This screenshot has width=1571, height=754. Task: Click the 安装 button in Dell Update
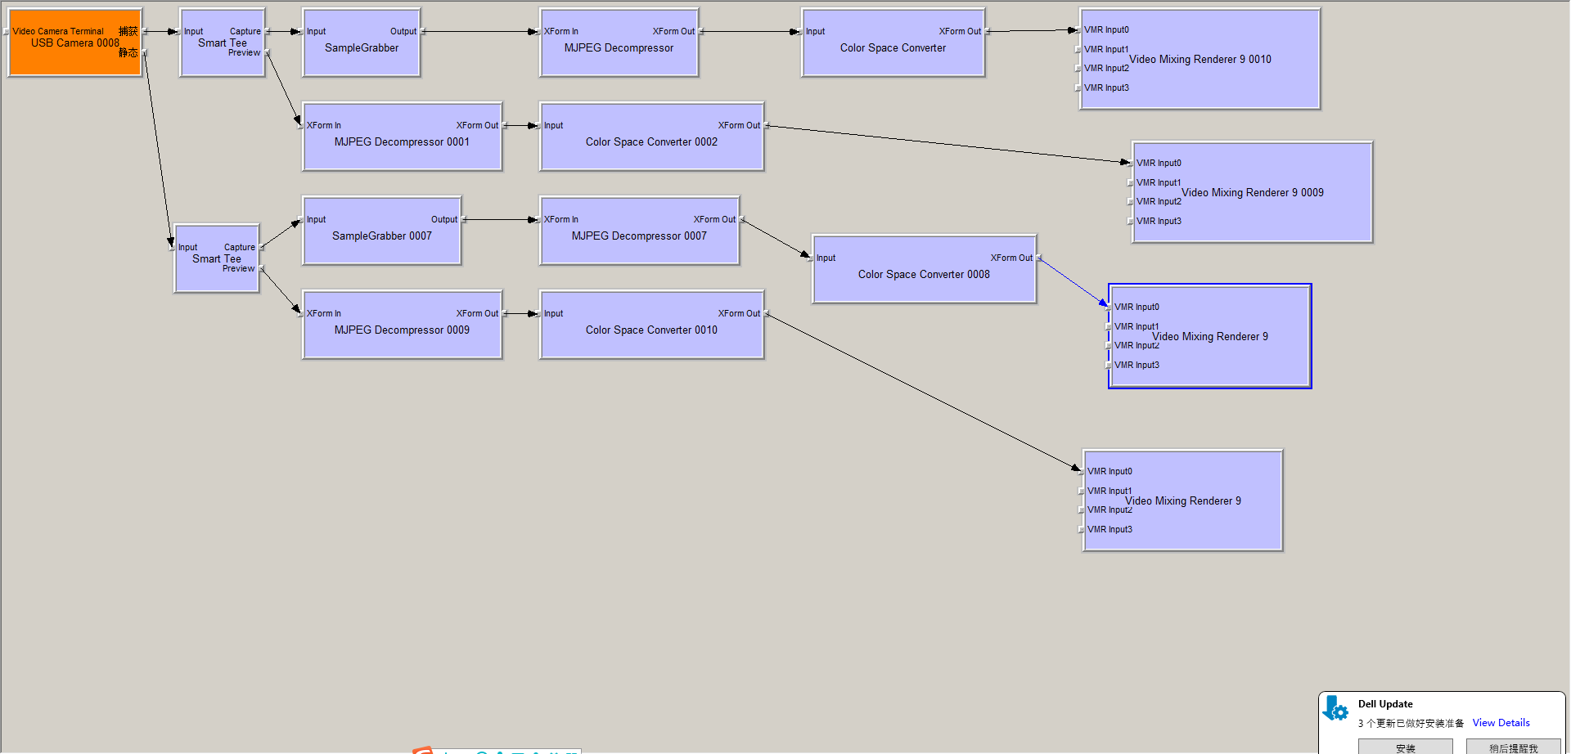click(x=1406, y=748)
